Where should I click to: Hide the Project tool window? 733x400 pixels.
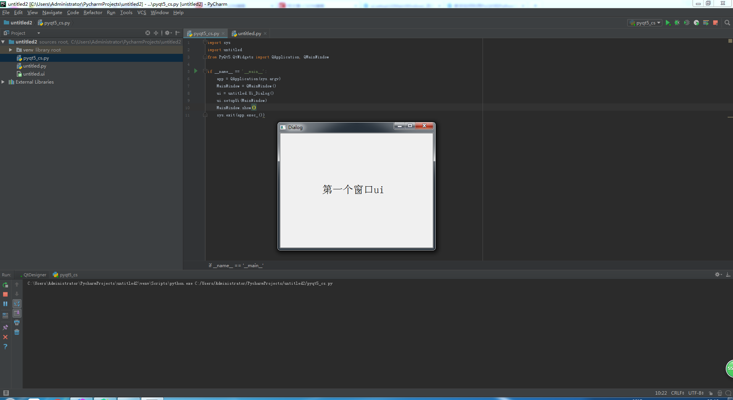(x=178, y=33)
